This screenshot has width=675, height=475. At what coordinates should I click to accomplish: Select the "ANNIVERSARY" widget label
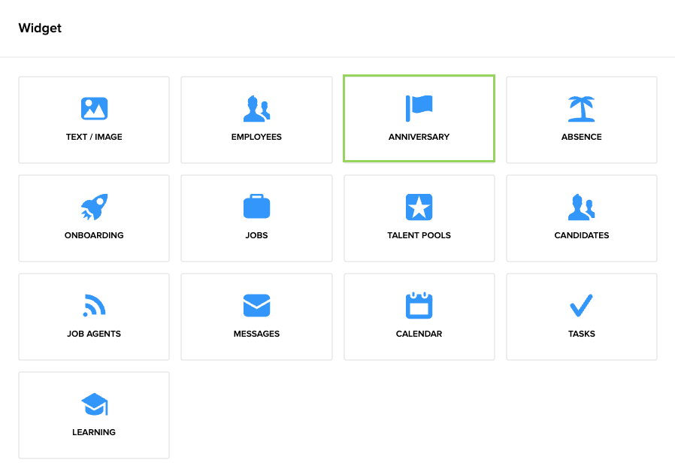click(419, 138)
